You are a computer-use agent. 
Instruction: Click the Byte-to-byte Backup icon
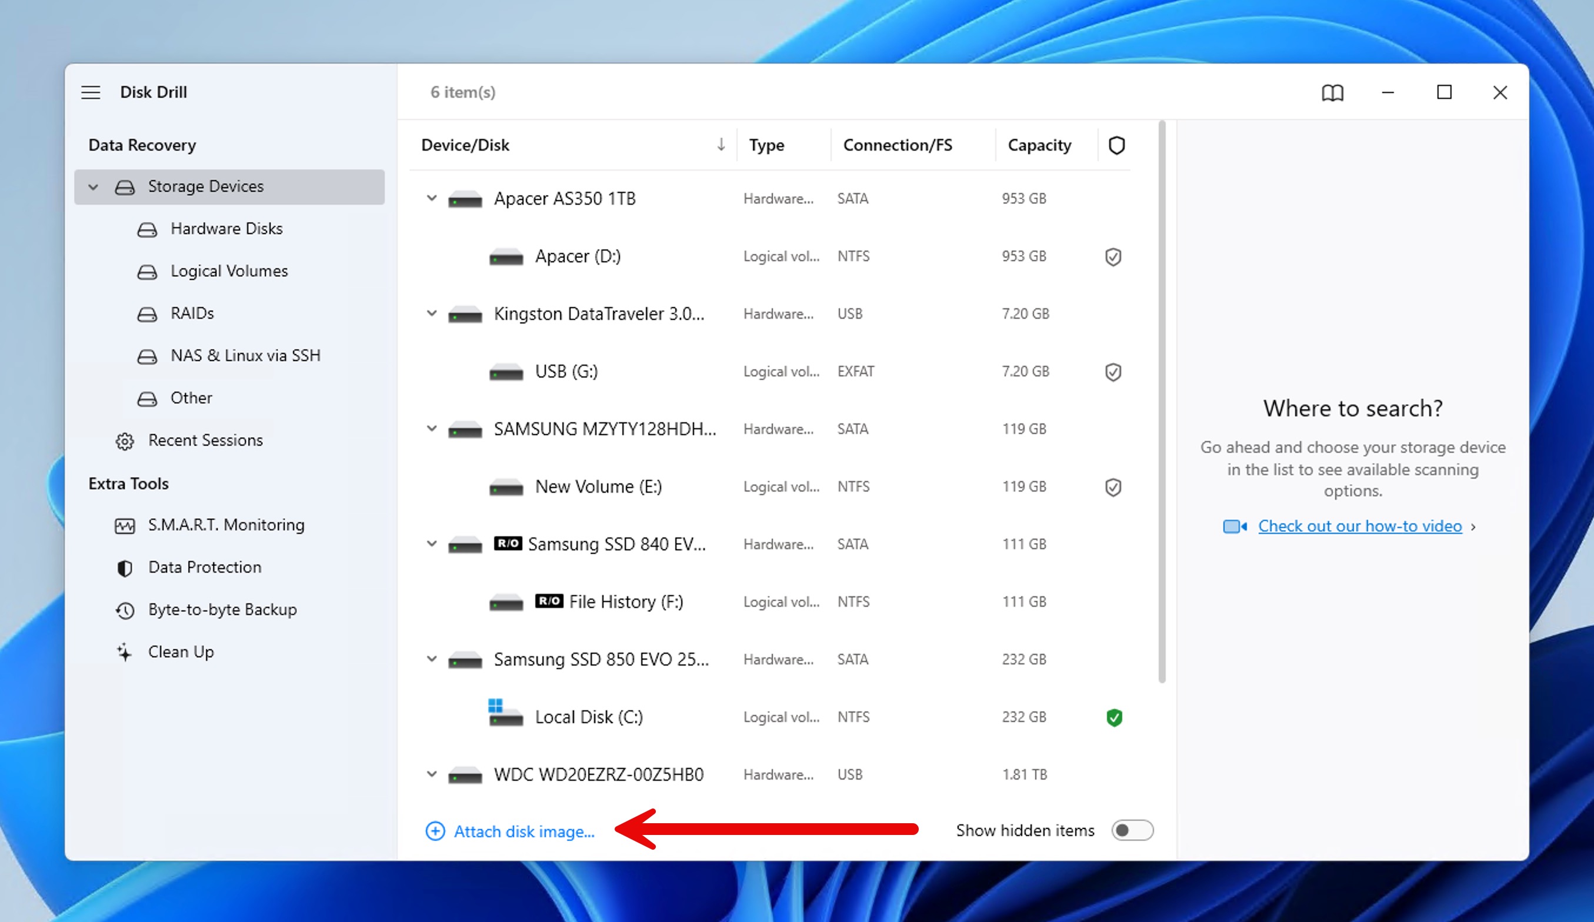pyautogui.click(x=124, y=609)
